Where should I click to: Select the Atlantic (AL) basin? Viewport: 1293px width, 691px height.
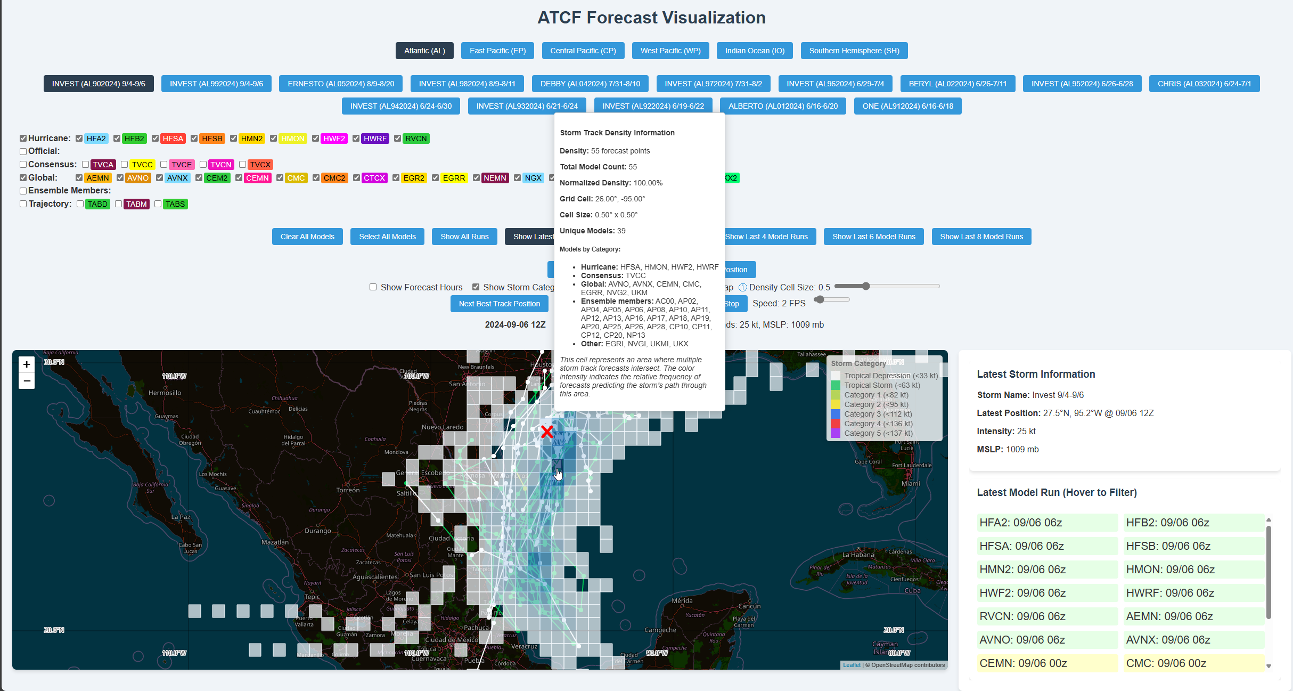424,51
